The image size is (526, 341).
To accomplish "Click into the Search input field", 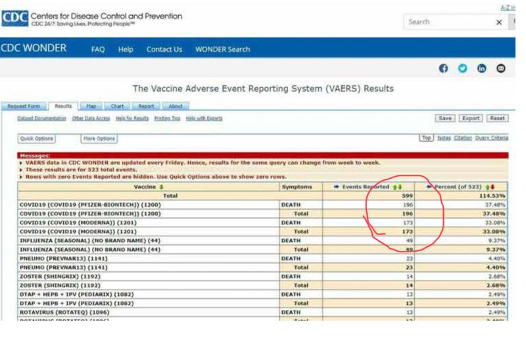I will (450, 22).
